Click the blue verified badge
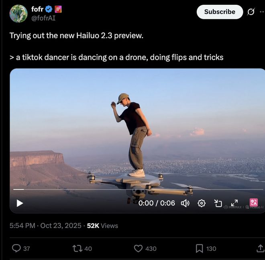The image size is (265, 260). click(x=49, y=9)
